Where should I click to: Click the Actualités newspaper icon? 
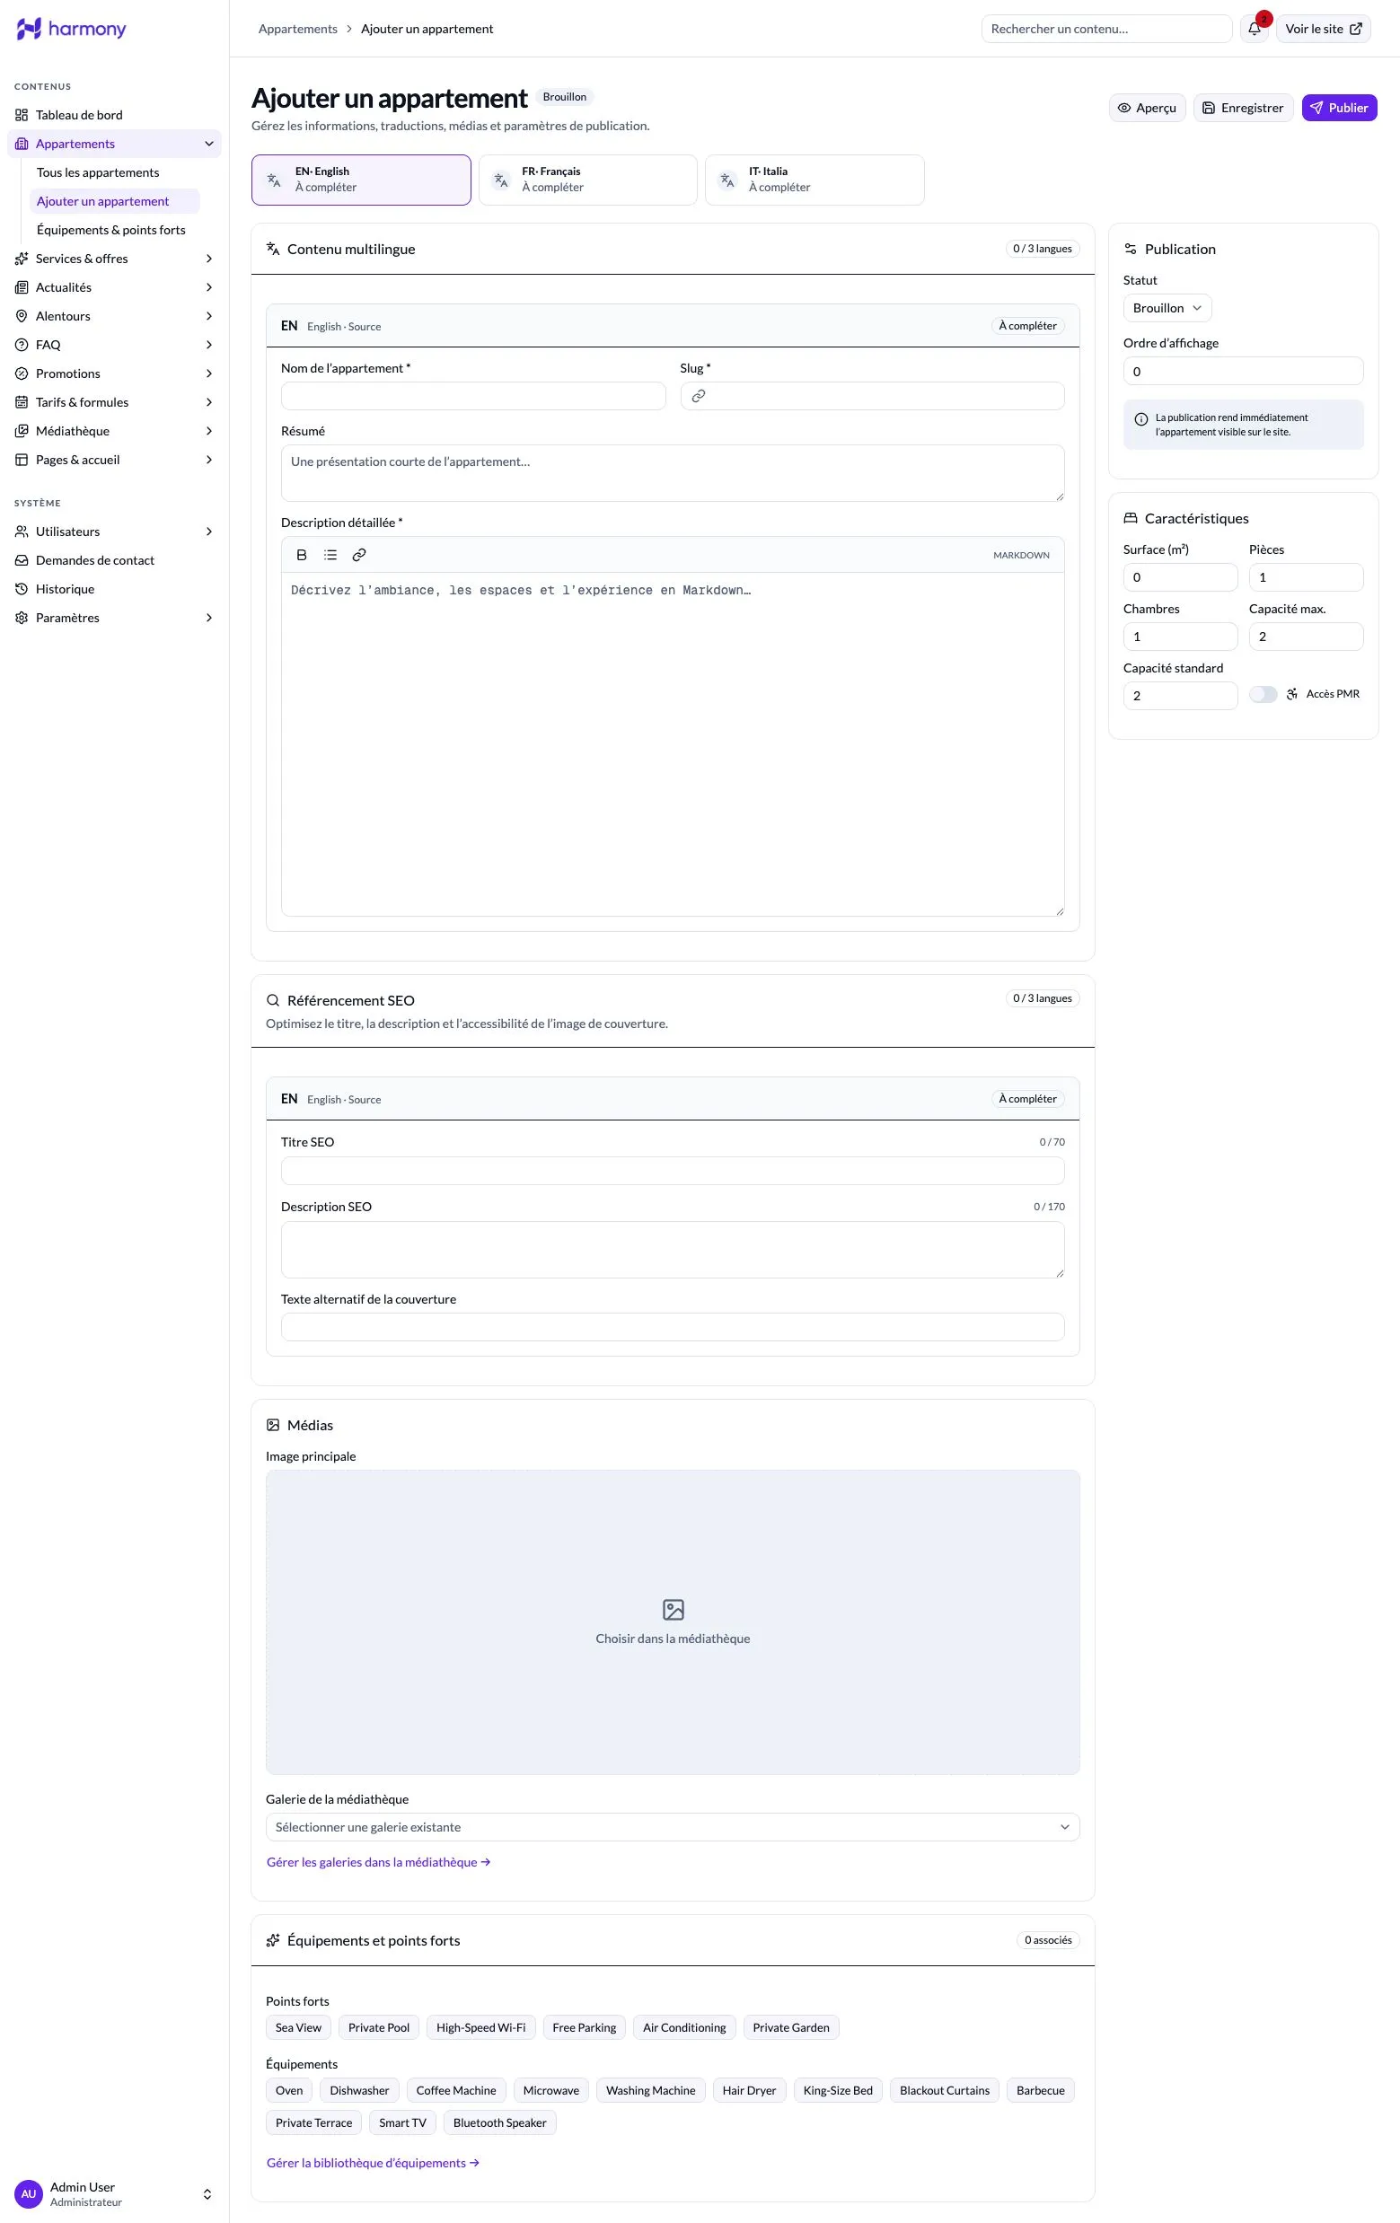[22, 288]
